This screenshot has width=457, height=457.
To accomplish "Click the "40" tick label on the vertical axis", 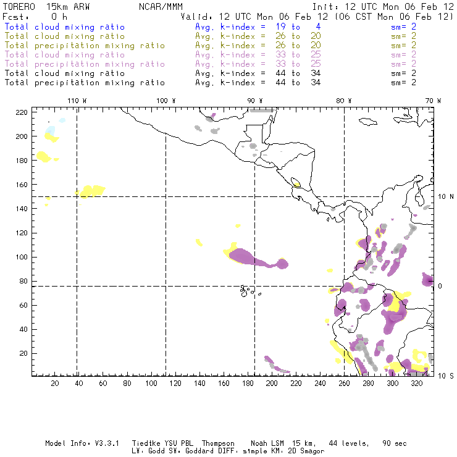I will (x=23, y=329).
